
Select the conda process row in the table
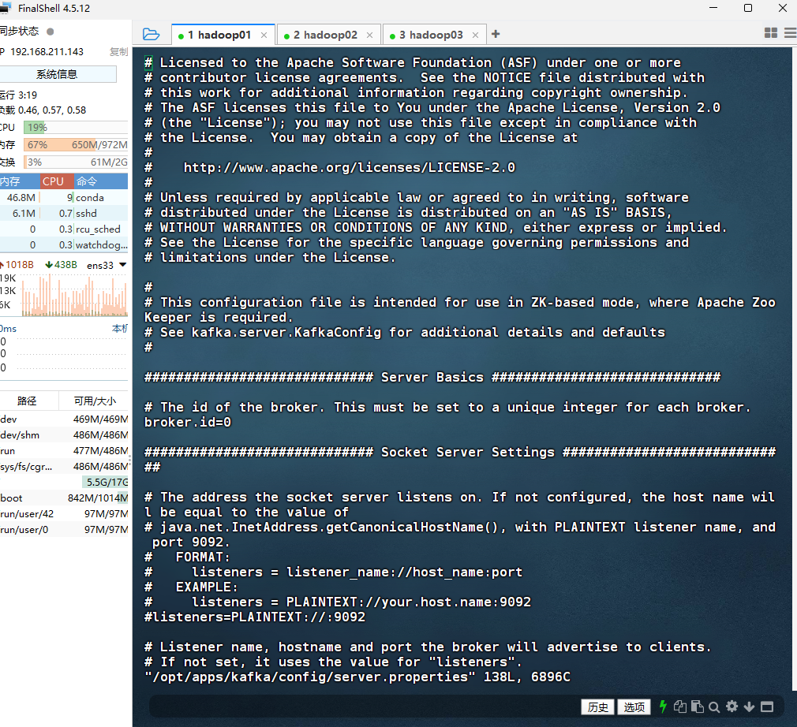63,196
